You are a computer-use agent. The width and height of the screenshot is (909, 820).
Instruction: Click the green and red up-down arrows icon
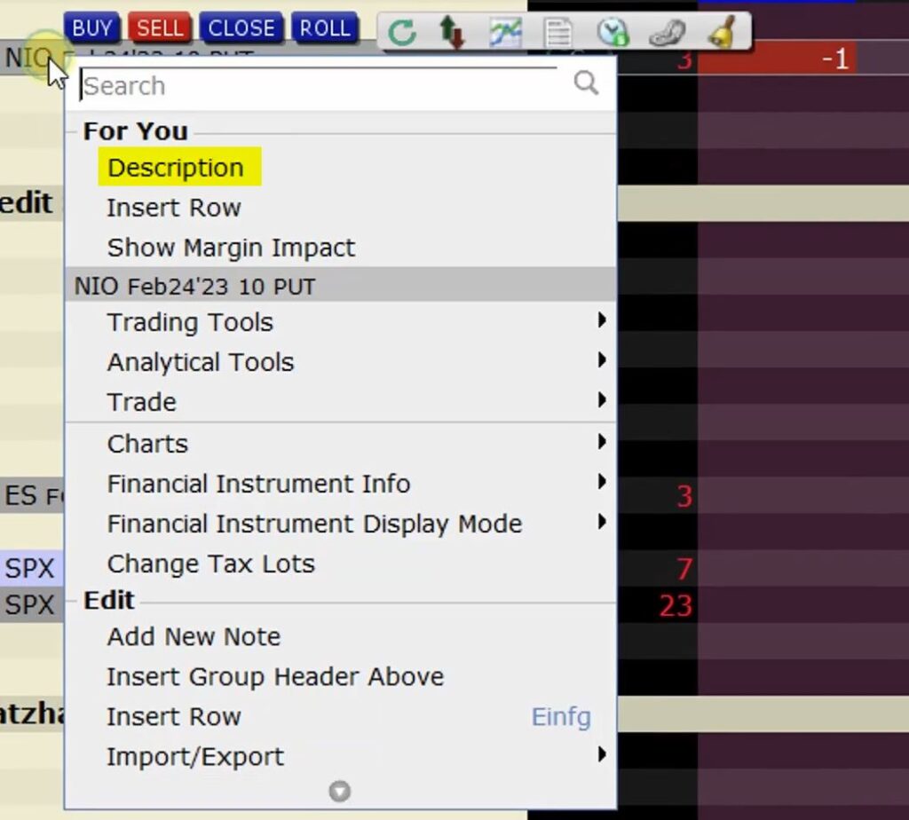452,33
